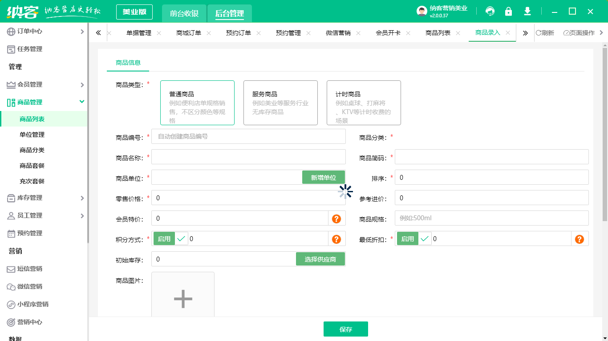Select the 服务商品 product type card
Viewport: 608px width, 341px height.
click(x=280, y=103)
